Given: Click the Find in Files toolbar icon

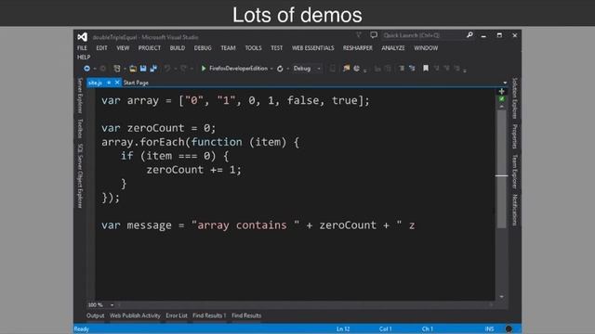Looking at the screenshot, I should pyautogui.click(x=346, y=69).
